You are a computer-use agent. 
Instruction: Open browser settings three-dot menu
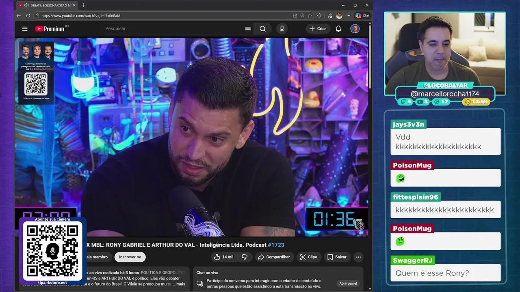[x=348, y=15]
